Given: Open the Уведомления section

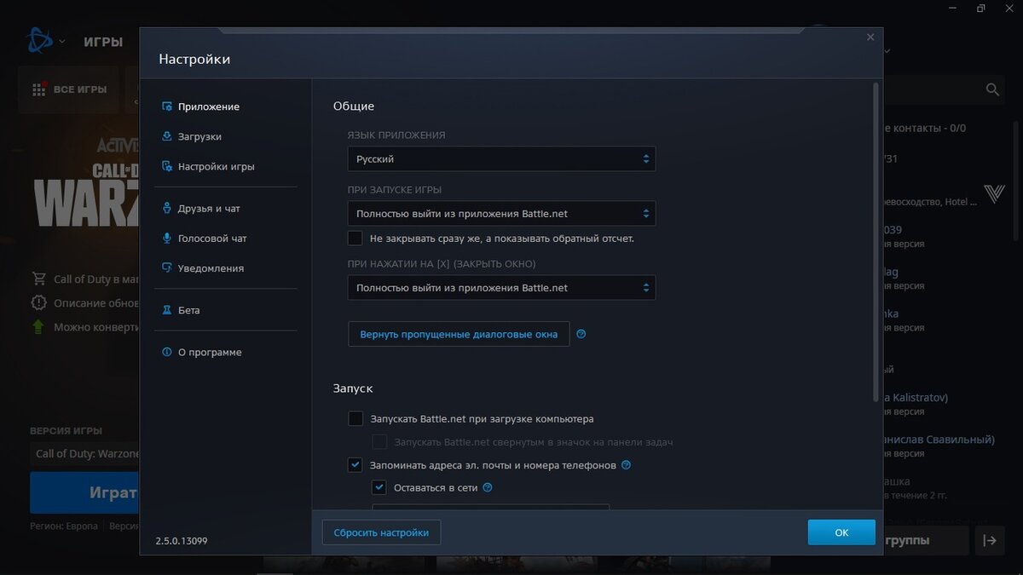Looking at the screenshot, I should 211,267.
